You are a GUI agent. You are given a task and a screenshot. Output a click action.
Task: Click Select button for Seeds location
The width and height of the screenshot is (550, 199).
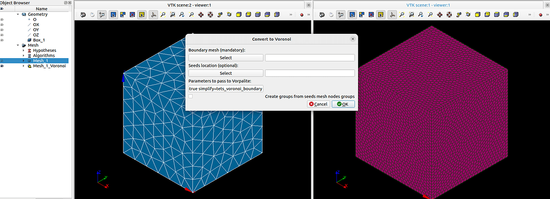(x=226, y=73)
